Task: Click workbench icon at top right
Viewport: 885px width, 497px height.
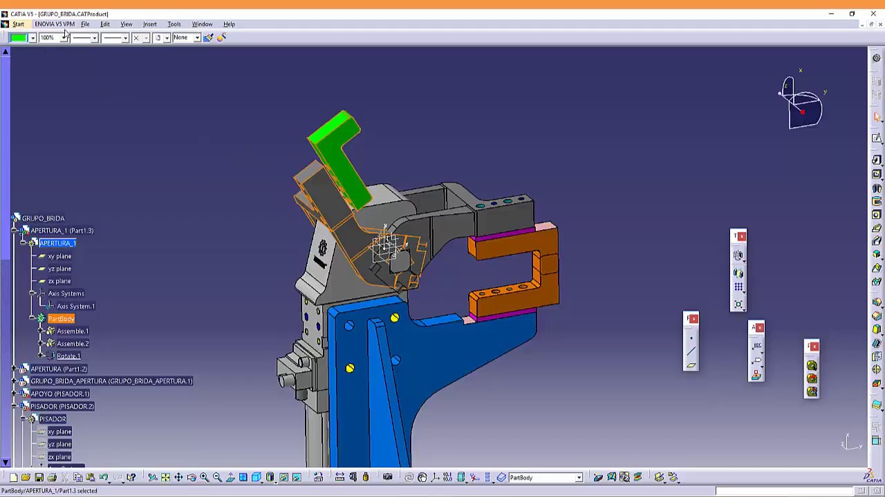Action: 876,58
